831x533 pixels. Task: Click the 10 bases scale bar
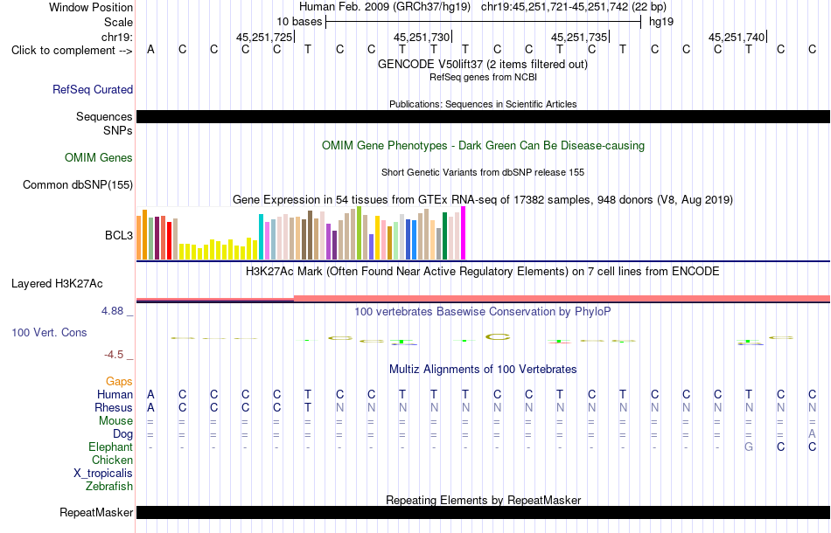coord(484,22)
